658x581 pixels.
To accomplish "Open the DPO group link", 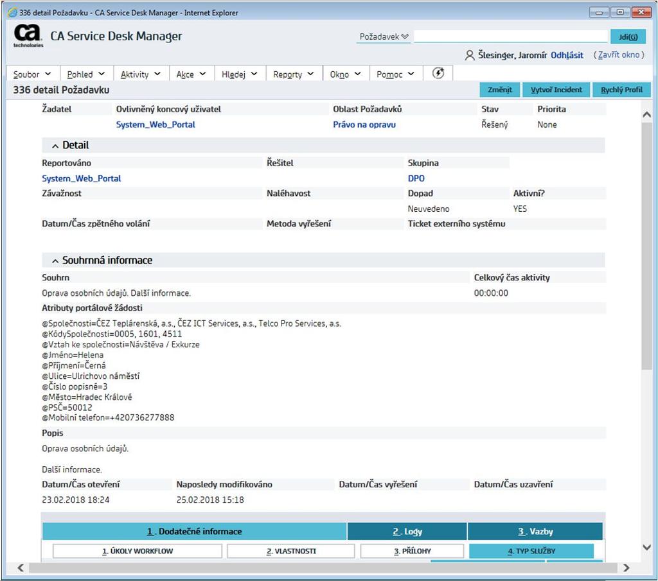I will 416,178.
